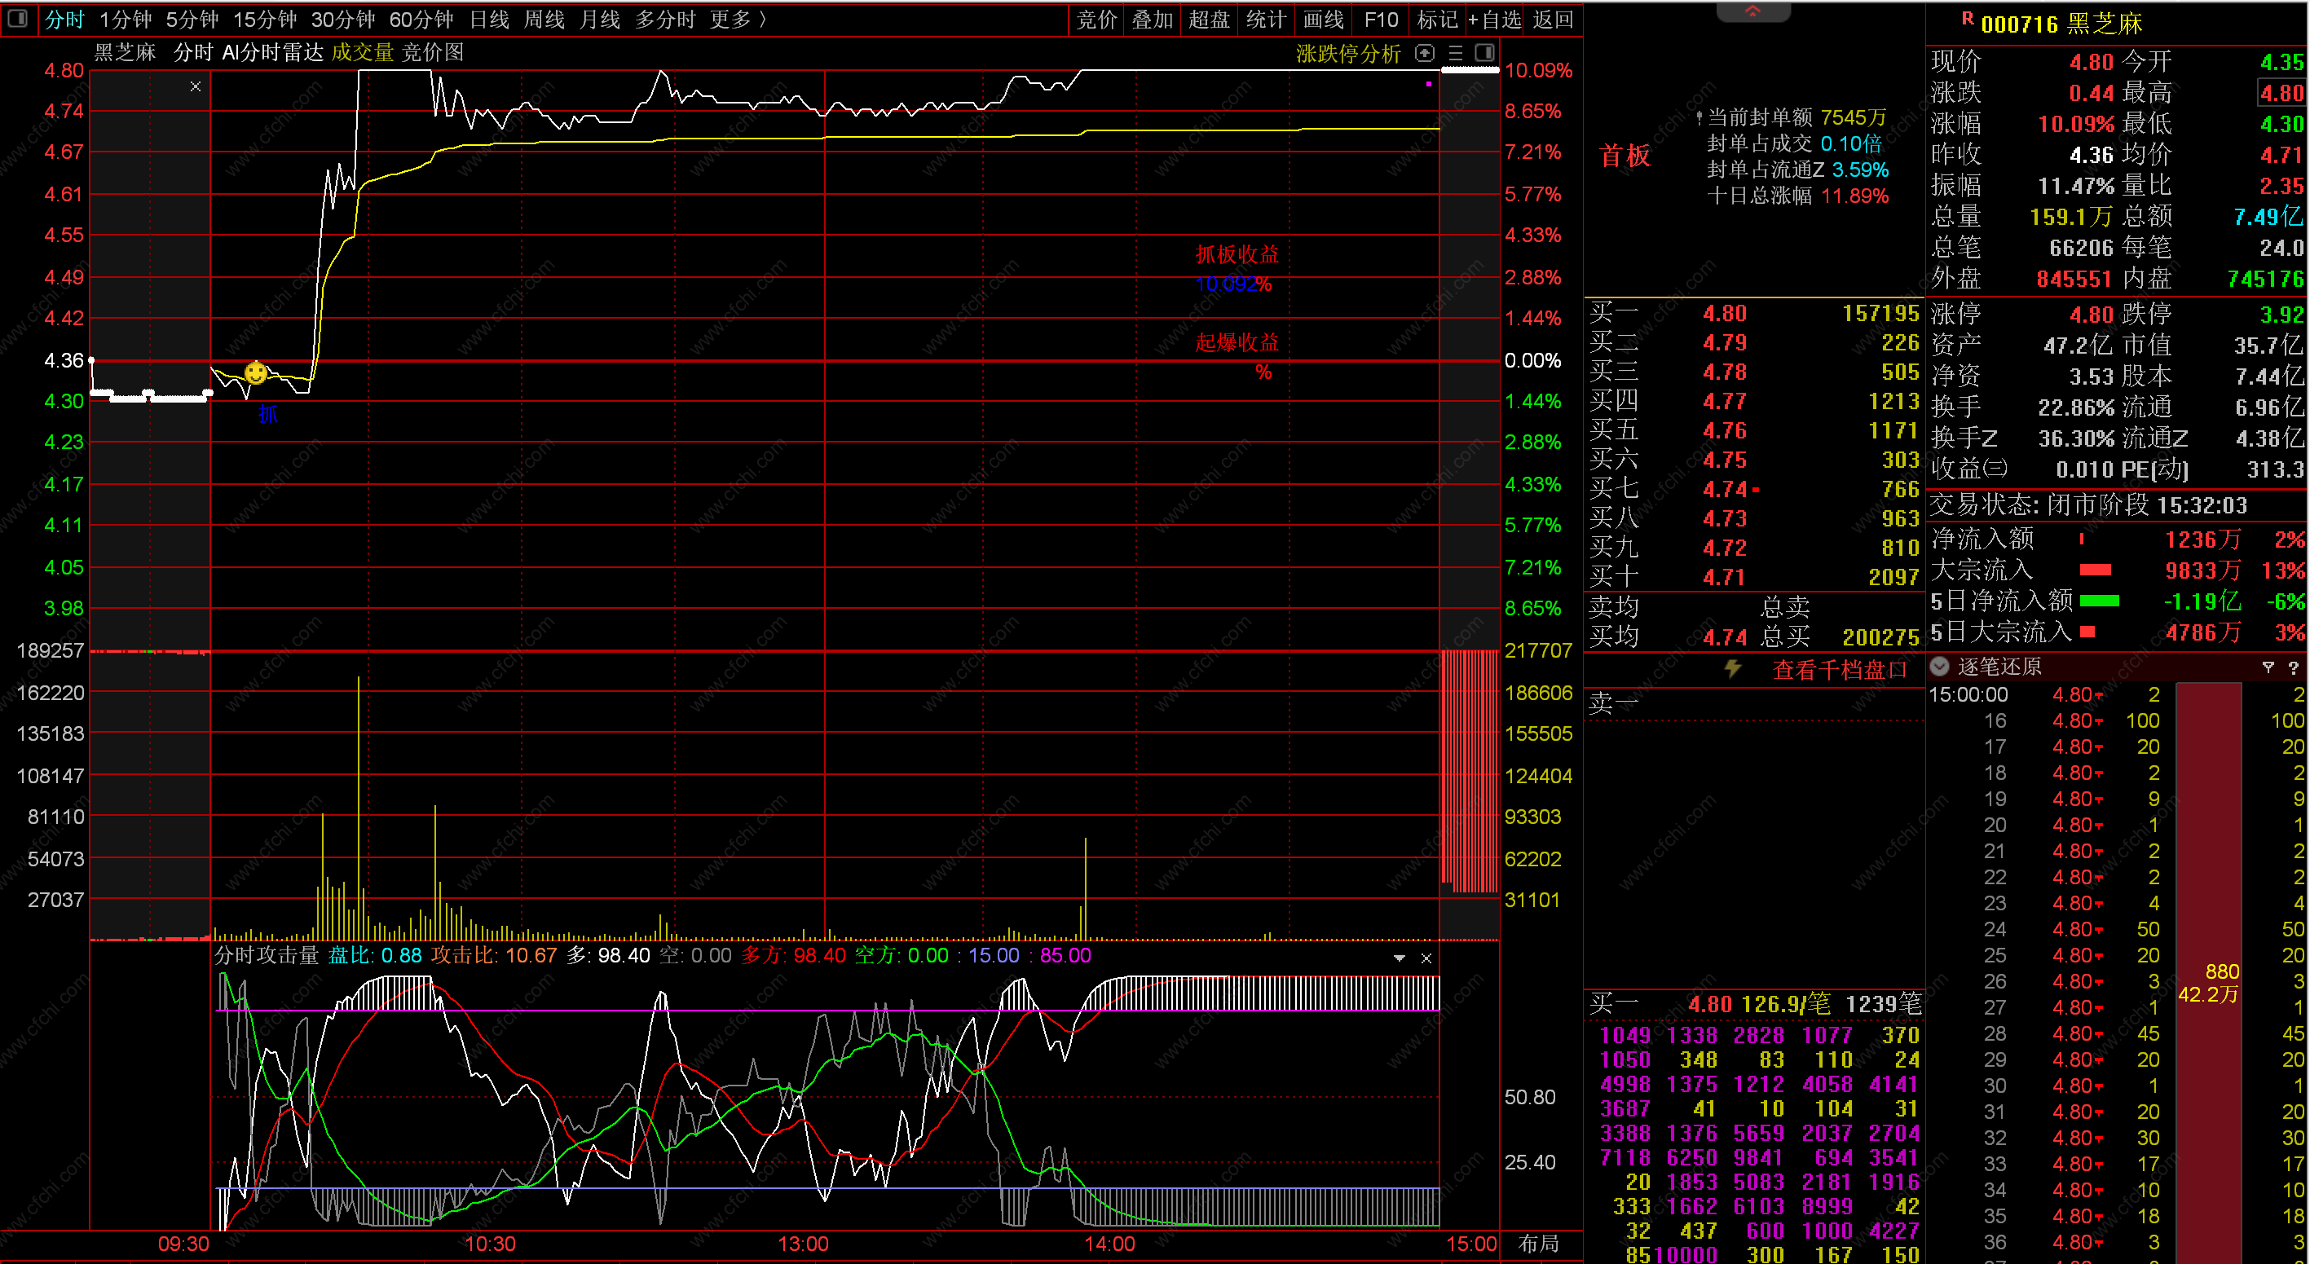Click the lightning bolt icon beside 查看千档盘口
The height and width of the screenshot is (1264, 2310).
coord(1733,669)
